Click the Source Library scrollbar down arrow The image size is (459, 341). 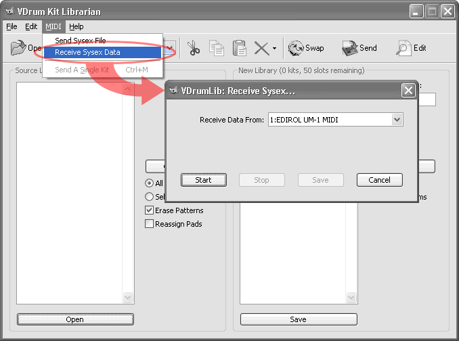tap(128, 298)
